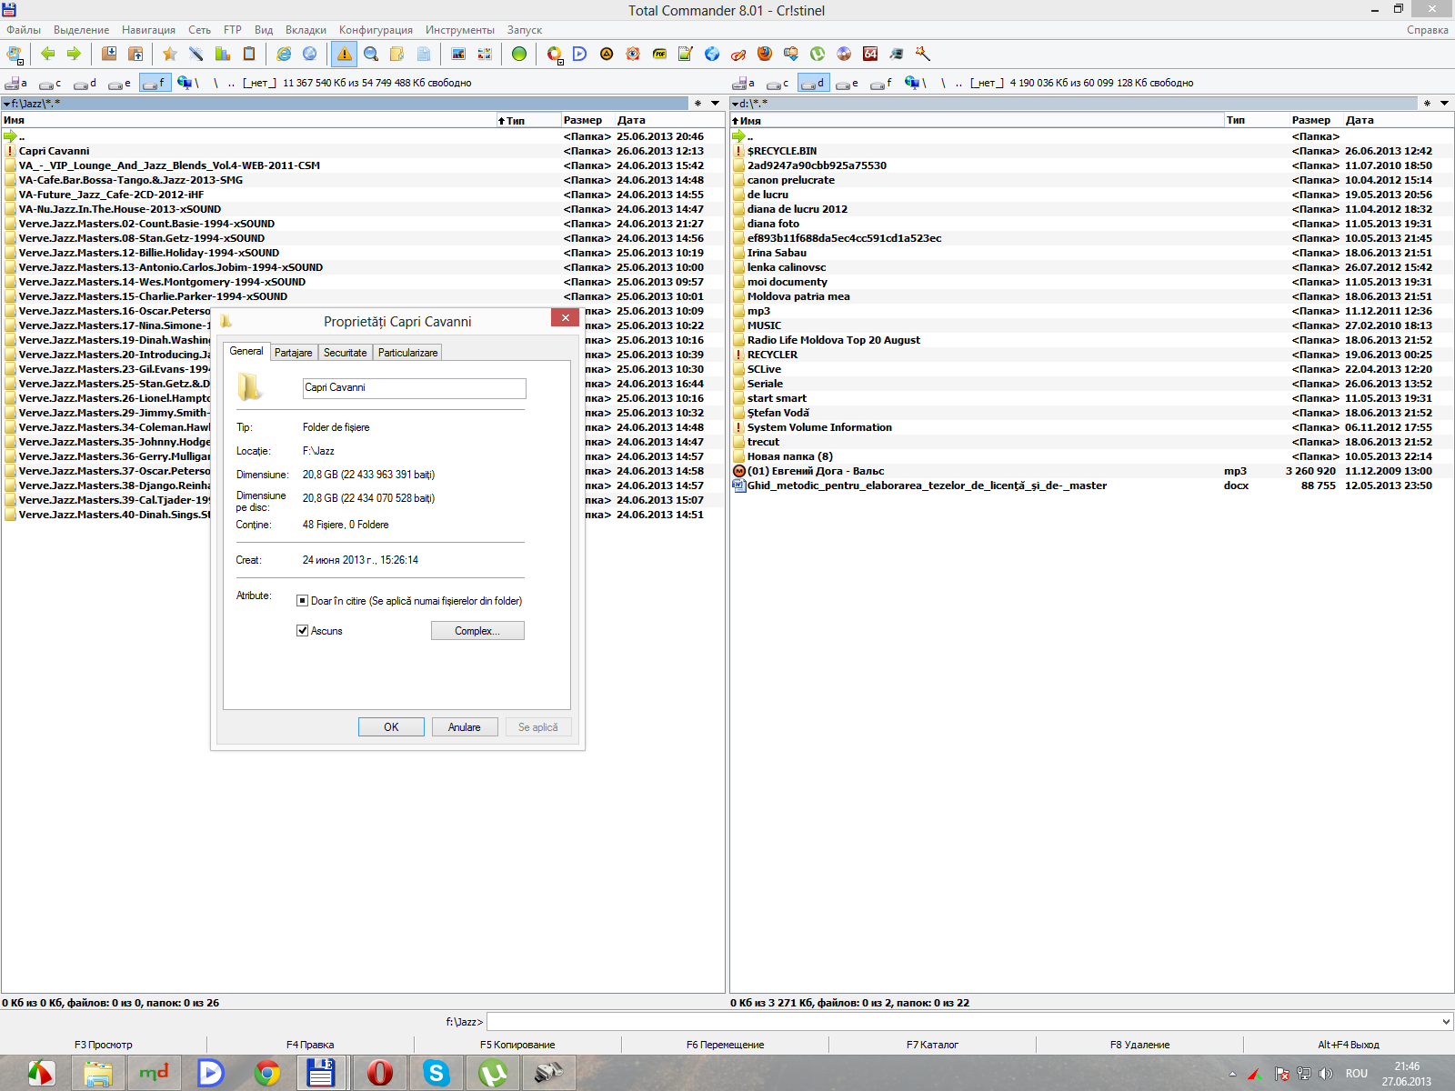1455x1091 pixels.
Task: Open Opera from the taskbar
Action: click(x=380, y=1074)
